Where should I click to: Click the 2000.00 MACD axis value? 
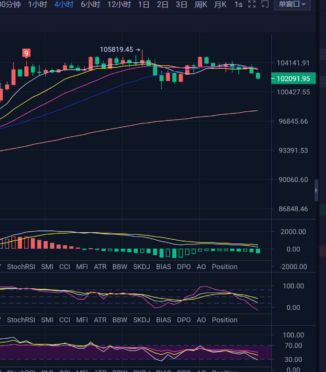pyautogui.click(x=293, y=231)
